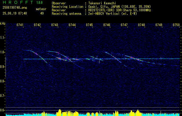This screenshot has height=116, width=182.
Task: Click the 0747 time marker
Action: tap(124, 25)
